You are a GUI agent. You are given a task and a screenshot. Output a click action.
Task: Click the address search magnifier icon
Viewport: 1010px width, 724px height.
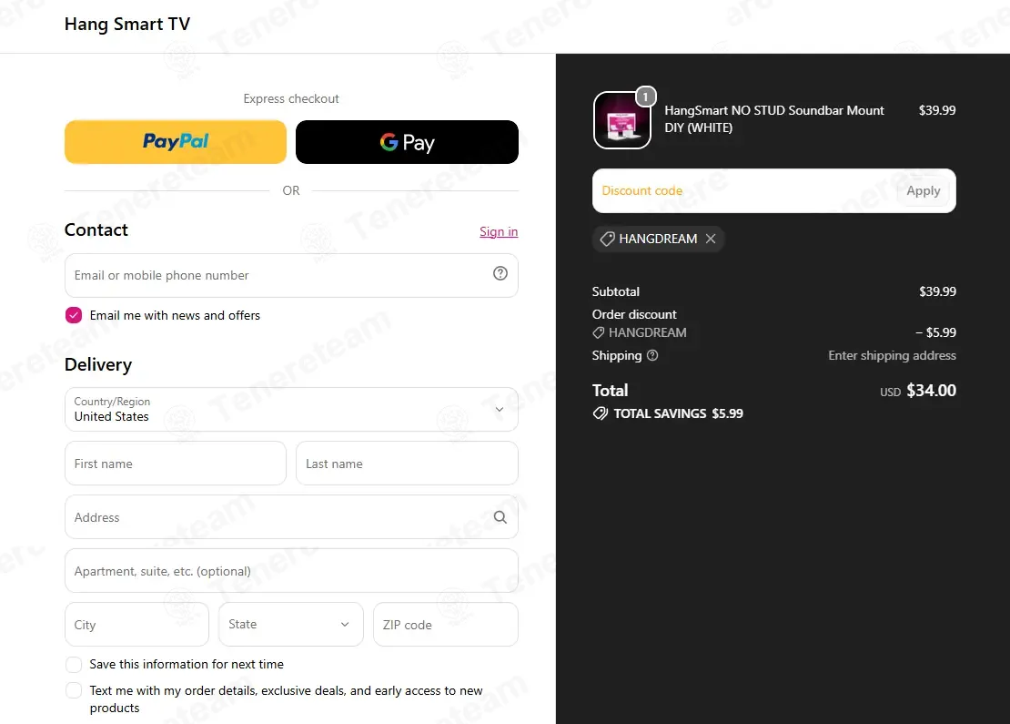500,517
